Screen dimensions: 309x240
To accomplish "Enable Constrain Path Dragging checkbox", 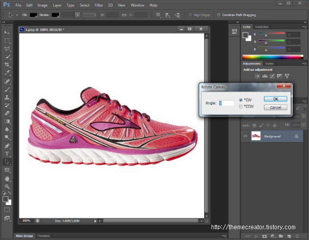I will click(x=218, y=15).
